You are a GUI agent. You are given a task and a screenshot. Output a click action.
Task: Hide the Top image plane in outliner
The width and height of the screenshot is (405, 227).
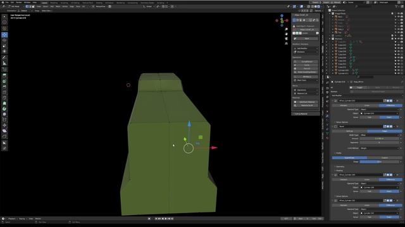click(x=399, y=33)
